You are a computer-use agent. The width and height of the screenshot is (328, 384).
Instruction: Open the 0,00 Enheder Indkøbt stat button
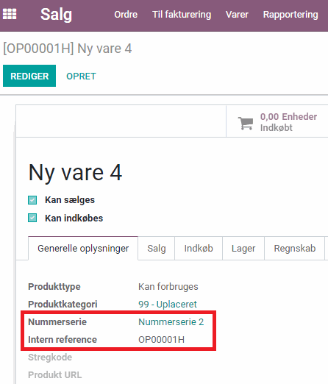(x=277, y=121)
